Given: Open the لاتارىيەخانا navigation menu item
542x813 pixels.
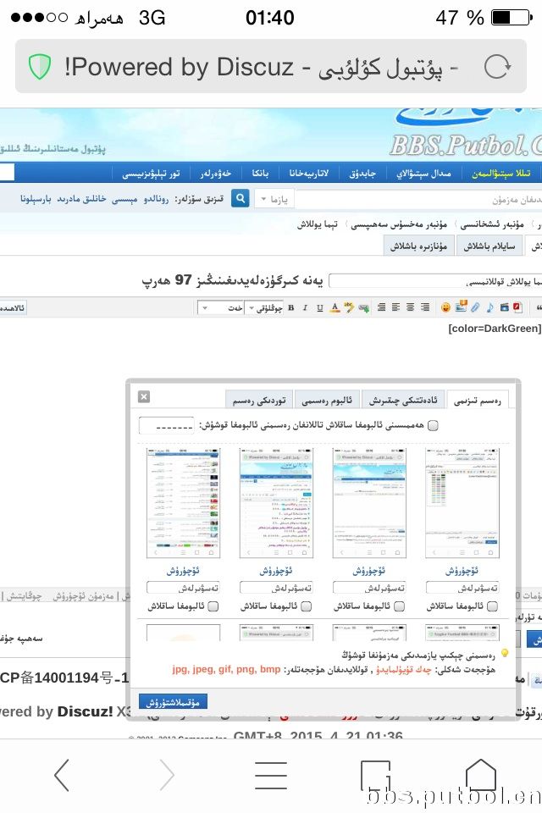Looking at the screenshot, I should (x=309, y=173).
